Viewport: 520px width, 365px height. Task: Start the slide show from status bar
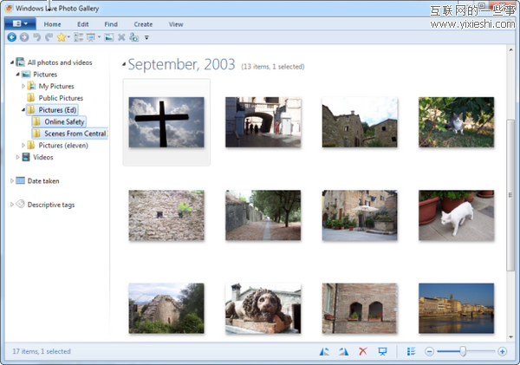click(382, 351)
